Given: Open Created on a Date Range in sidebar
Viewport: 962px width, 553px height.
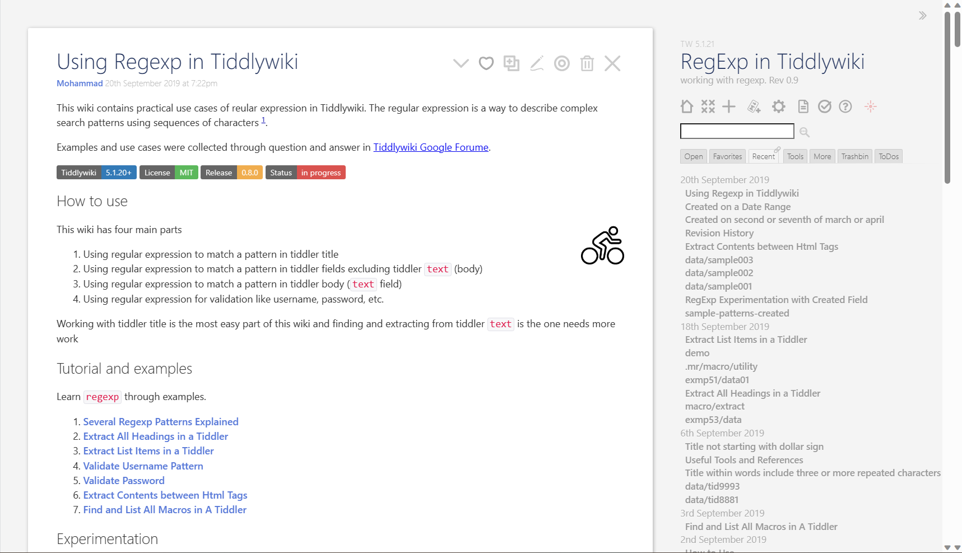Looking at the screenshot, I should [x=738, y=207].
